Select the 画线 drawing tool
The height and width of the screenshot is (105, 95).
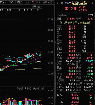20,2
